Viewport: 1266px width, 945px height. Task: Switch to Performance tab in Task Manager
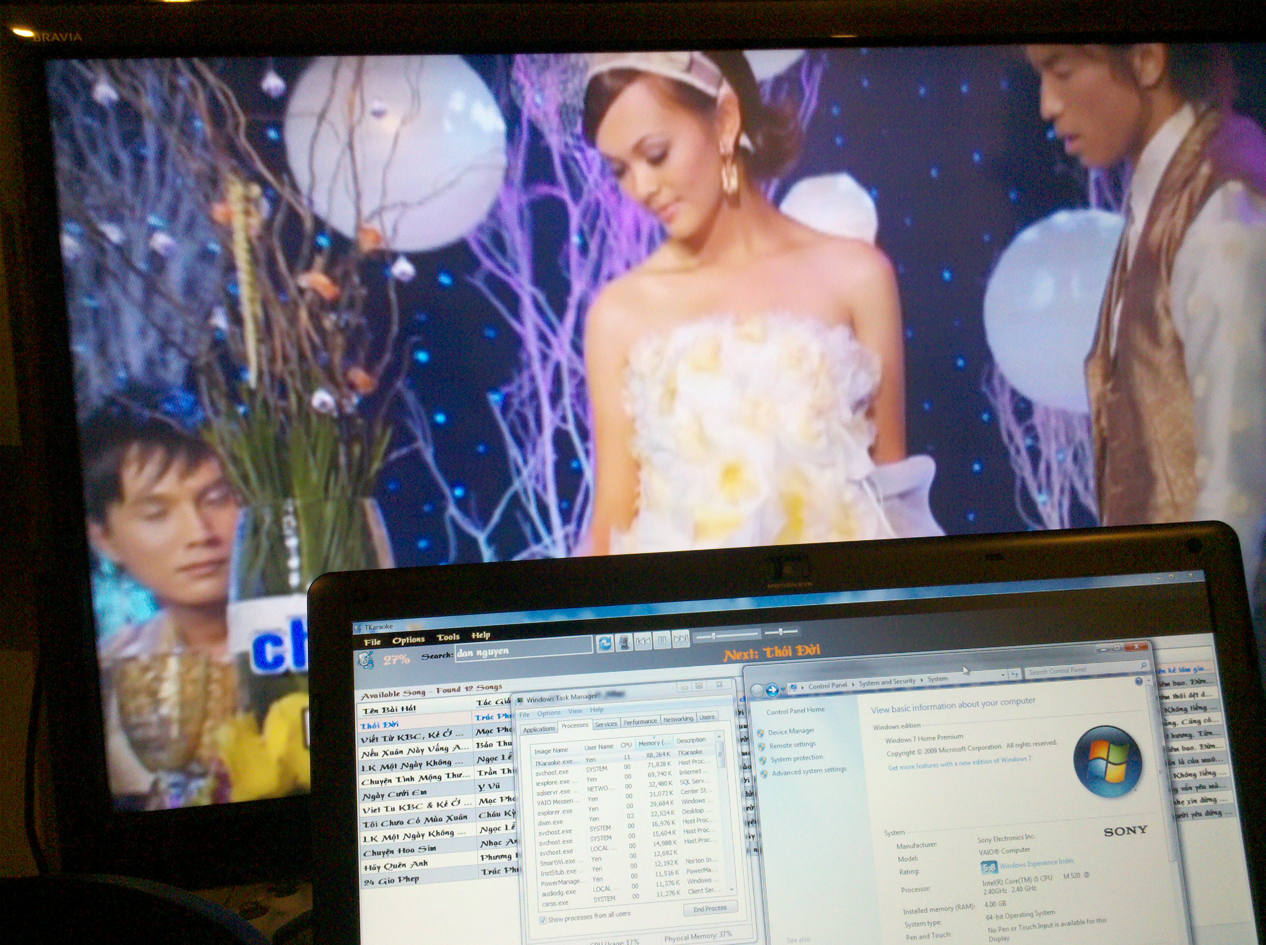point(640,722)
